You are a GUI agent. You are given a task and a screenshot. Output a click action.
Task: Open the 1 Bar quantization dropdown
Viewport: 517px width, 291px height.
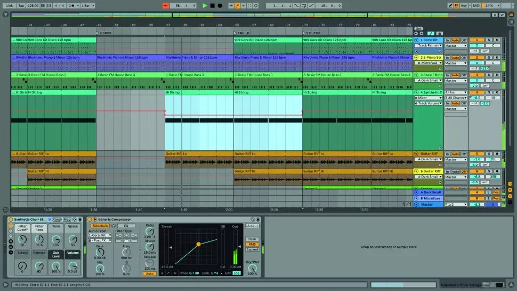pyautogui.click(x=88, y=6)
